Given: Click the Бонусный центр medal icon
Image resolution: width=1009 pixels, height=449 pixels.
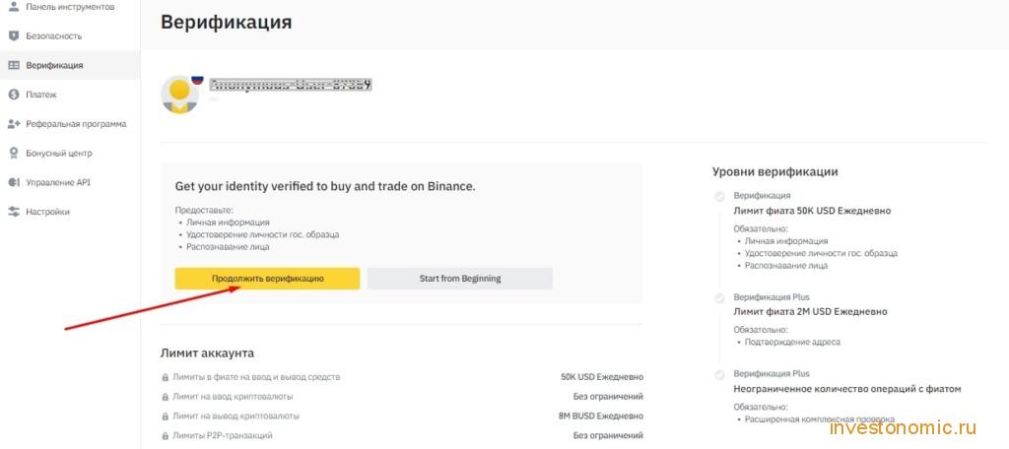Looking at the screenshot, I should click(13, 153).
